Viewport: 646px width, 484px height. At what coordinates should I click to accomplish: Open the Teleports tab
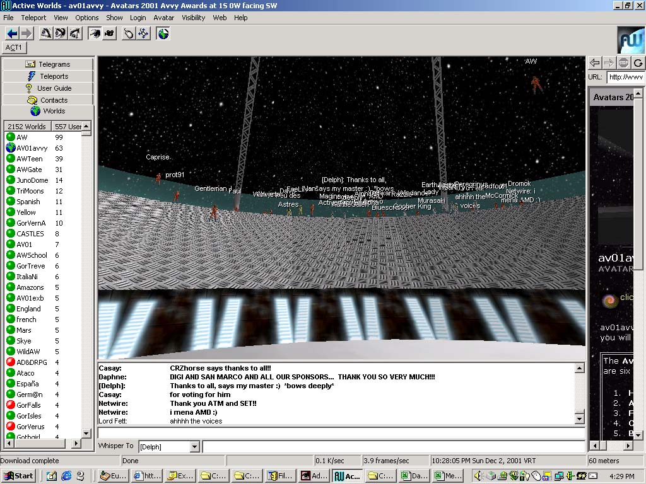(48, 76)
